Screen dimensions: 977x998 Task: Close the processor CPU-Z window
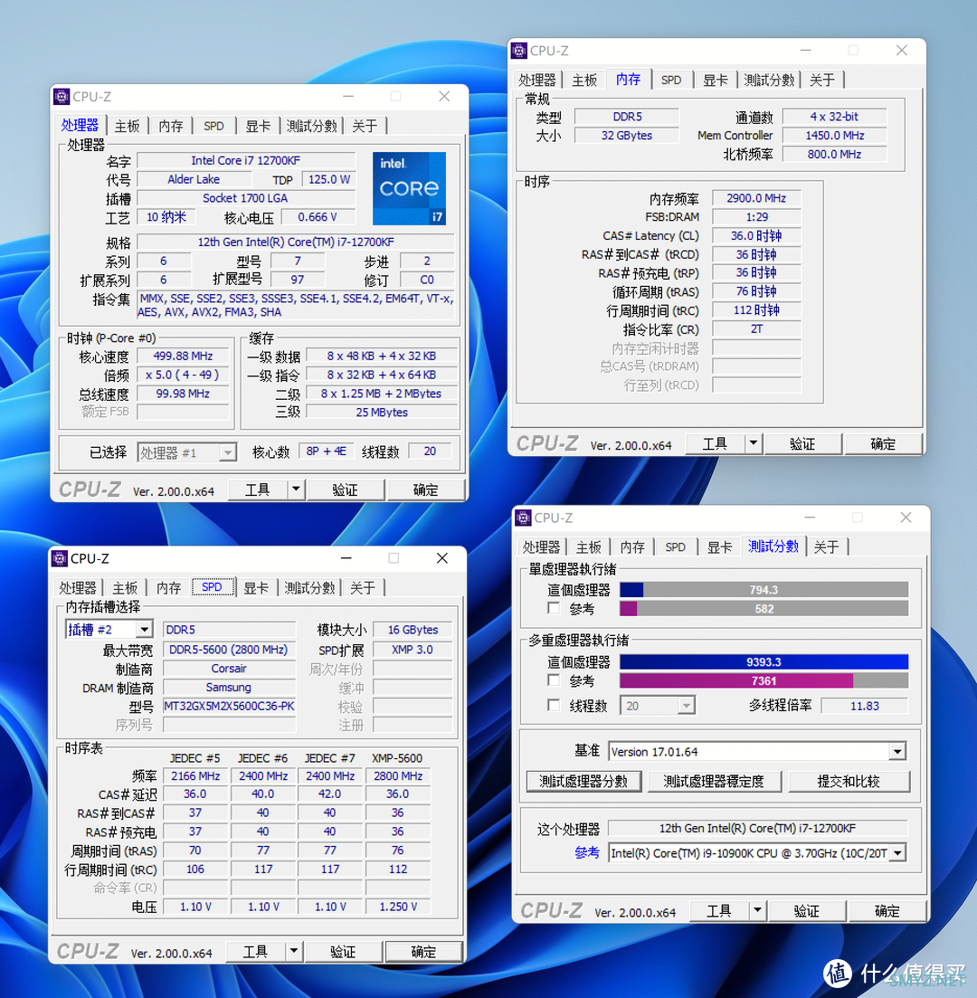[x=444, y=96]
